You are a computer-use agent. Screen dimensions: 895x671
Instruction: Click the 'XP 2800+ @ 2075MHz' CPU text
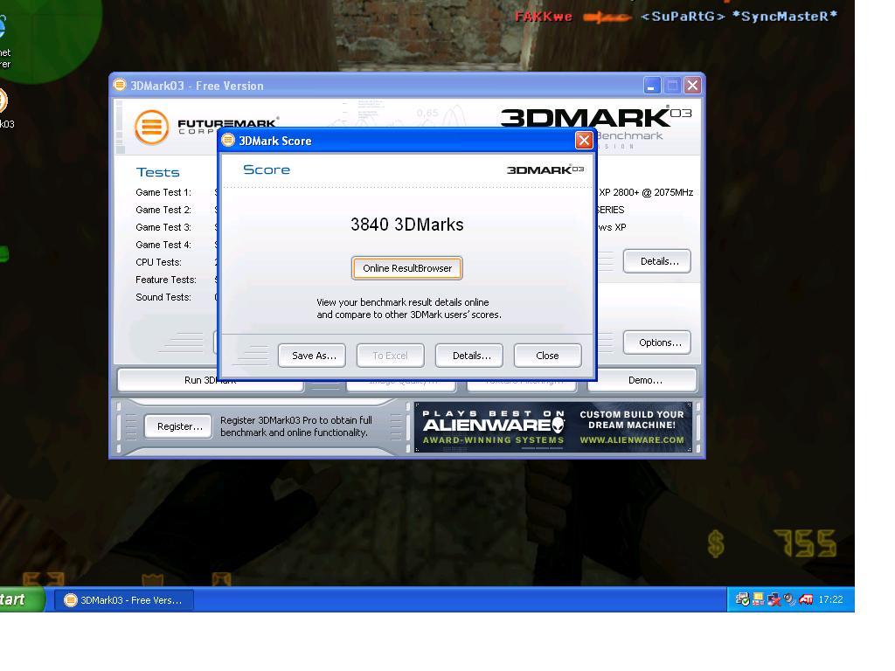pyautogui.click(x=646, y=192)
